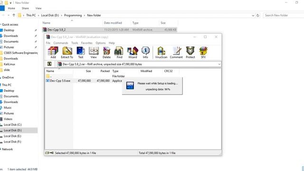Open WinRAR Help menu
304x171 pixels.
(112, 43)
